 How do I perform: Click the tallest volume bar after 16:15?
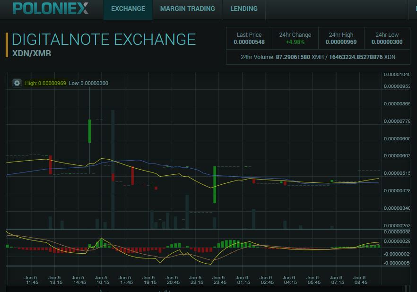[113, 169]
